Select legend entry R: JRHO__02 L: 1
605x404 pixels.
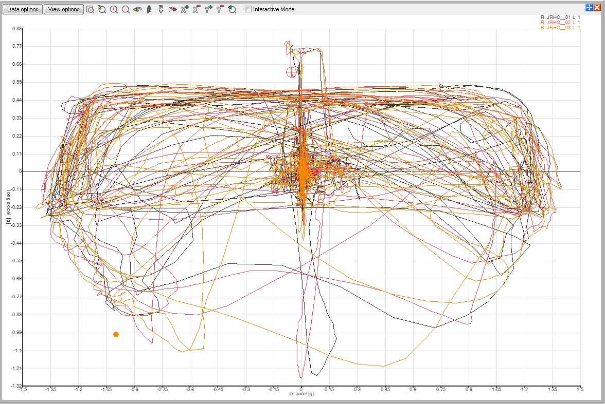(560, 23)
